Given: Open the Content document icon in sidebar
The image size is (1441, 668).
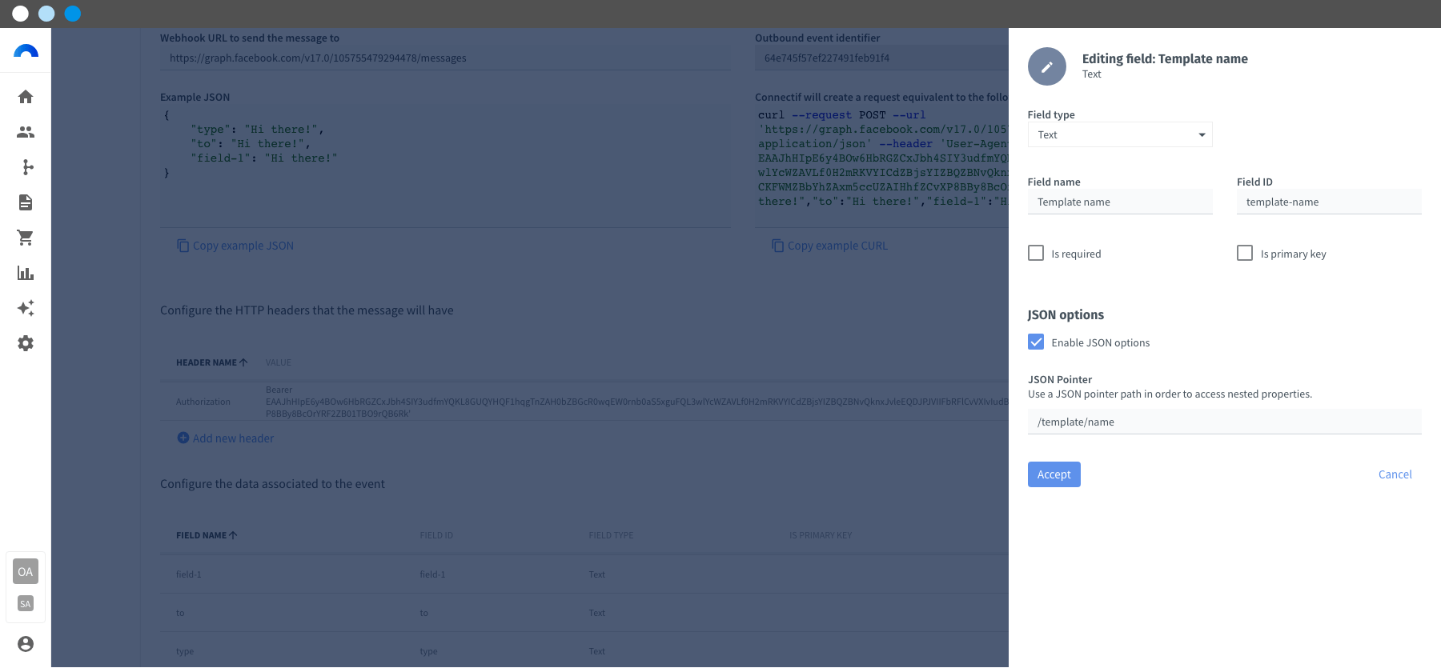Looking at the screenshot, I should [x=26, y=202].
